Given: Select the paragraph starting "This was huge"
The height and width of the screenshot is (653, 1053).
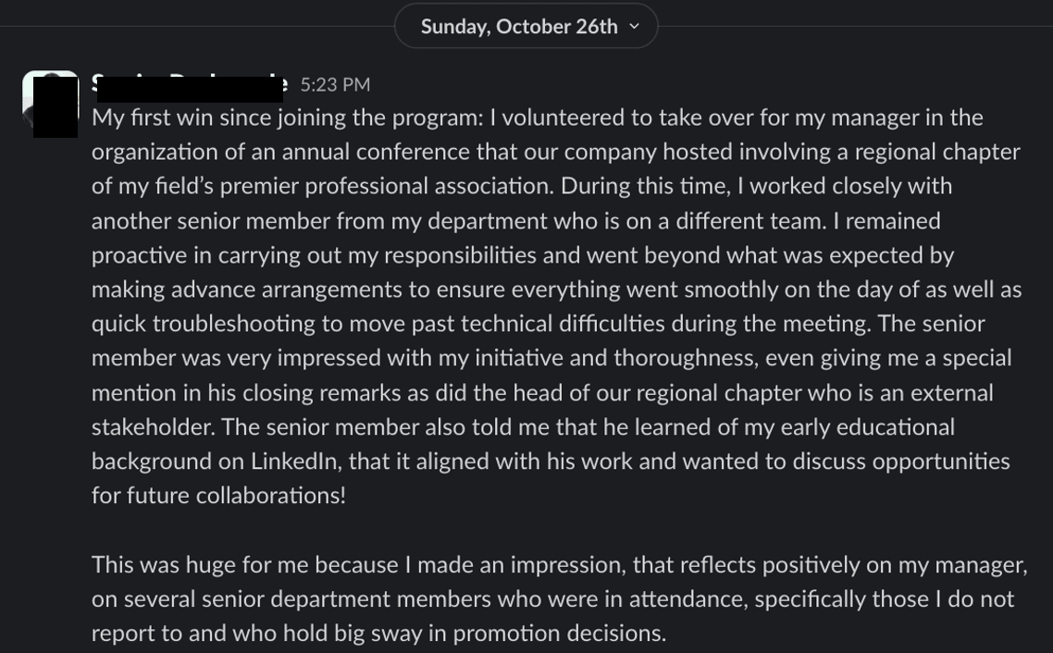Looking at the screenshot, I should (555, 598).
